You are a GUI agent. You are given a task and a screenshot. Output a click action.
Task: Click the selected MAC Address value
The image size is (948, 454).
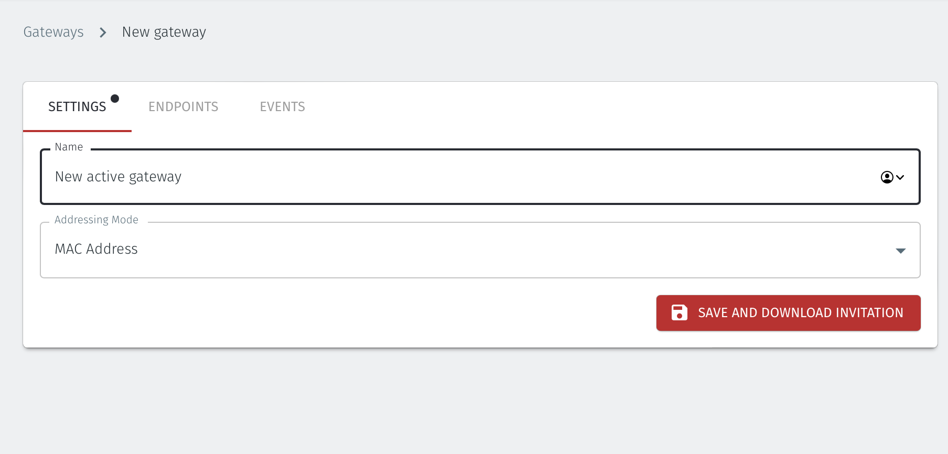click(x=96, y=249)
